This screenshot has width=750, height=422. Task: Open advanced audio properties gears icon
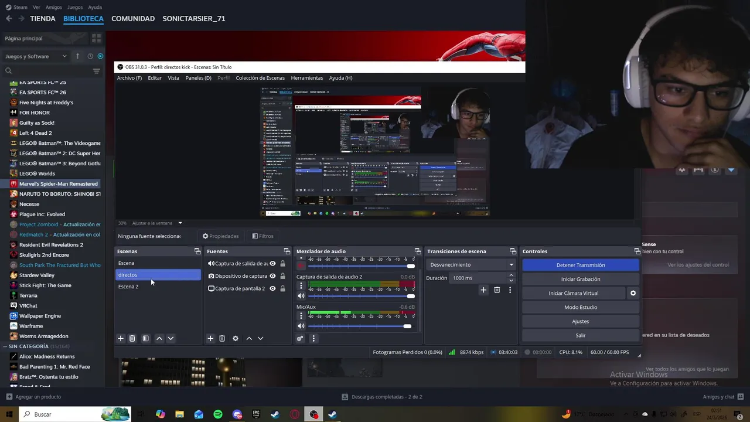coord(300,338)
